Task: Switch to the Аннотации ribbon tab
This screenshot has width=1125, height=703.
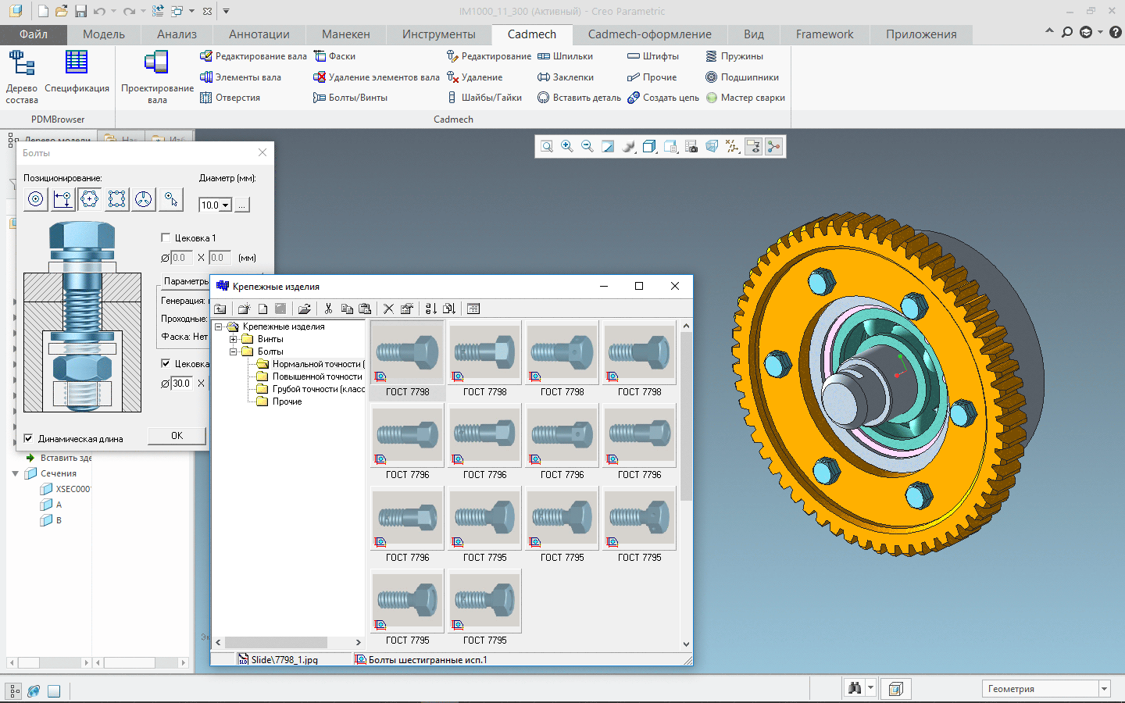Action: [x=259, y=34]
